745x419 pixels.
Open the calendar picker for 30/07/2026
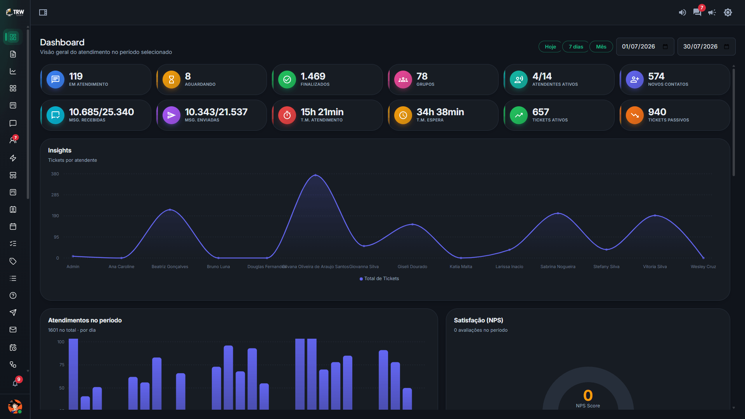point(726,47)
